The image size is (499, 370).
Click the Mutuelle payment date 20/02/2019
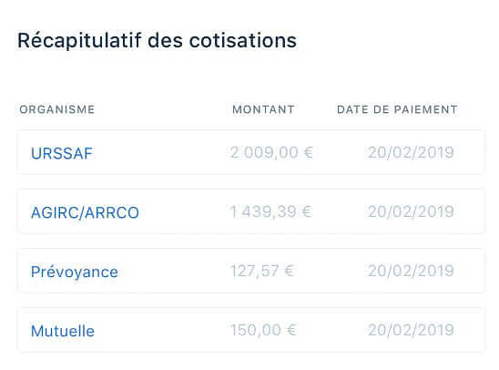coord(411,330)
